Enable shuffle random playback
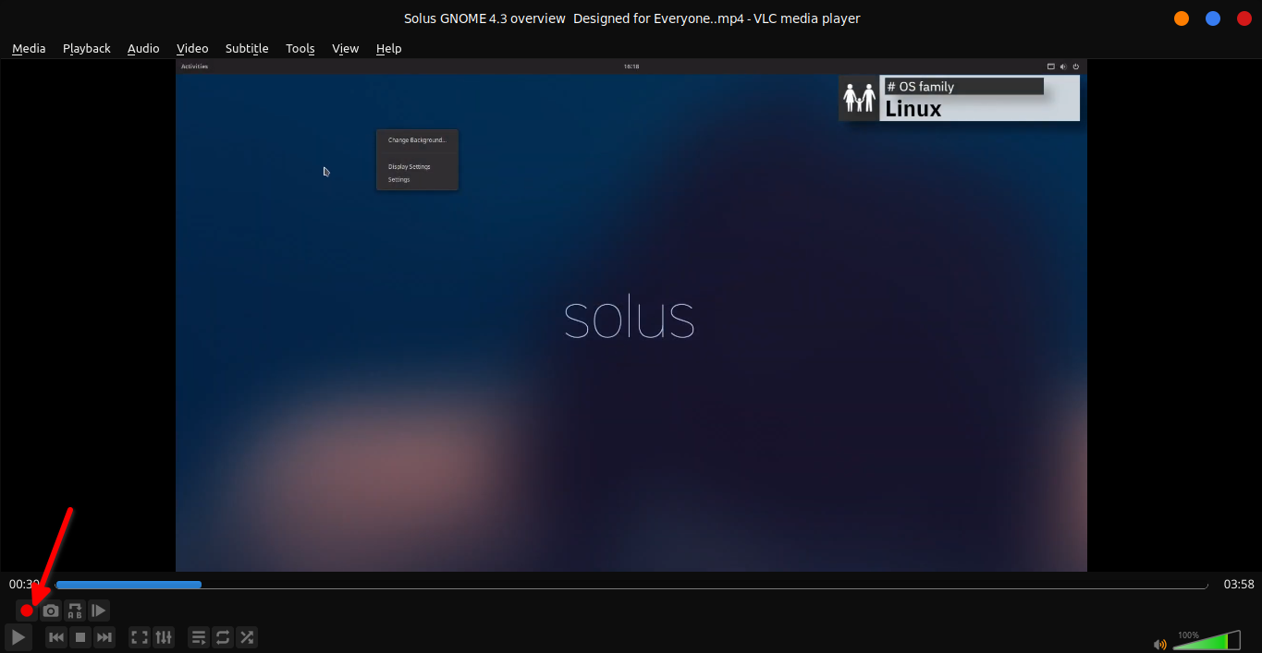Viewport: 1262px width, 653px height. [x=247, y=637]
